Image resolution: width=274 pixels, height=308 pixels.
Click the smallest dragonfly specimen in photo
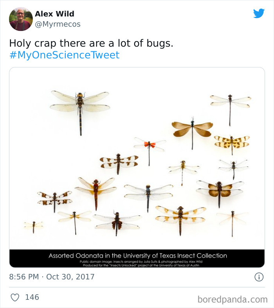pyautogui.click(x=33, y=225)
